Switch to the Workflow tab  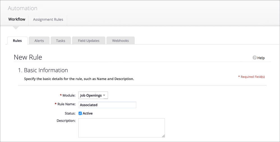(x=17, y=19)
